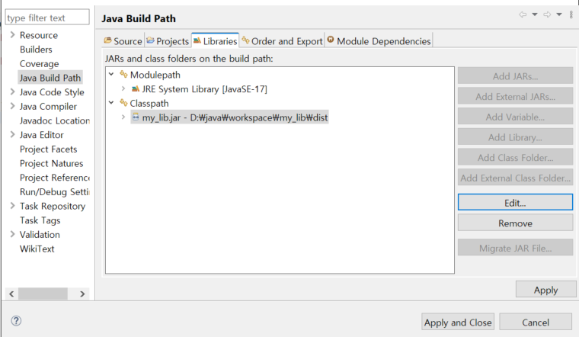579x337 pixels.
Task: Select the my_lib.jar classpath entry
Action: [229, 117]
